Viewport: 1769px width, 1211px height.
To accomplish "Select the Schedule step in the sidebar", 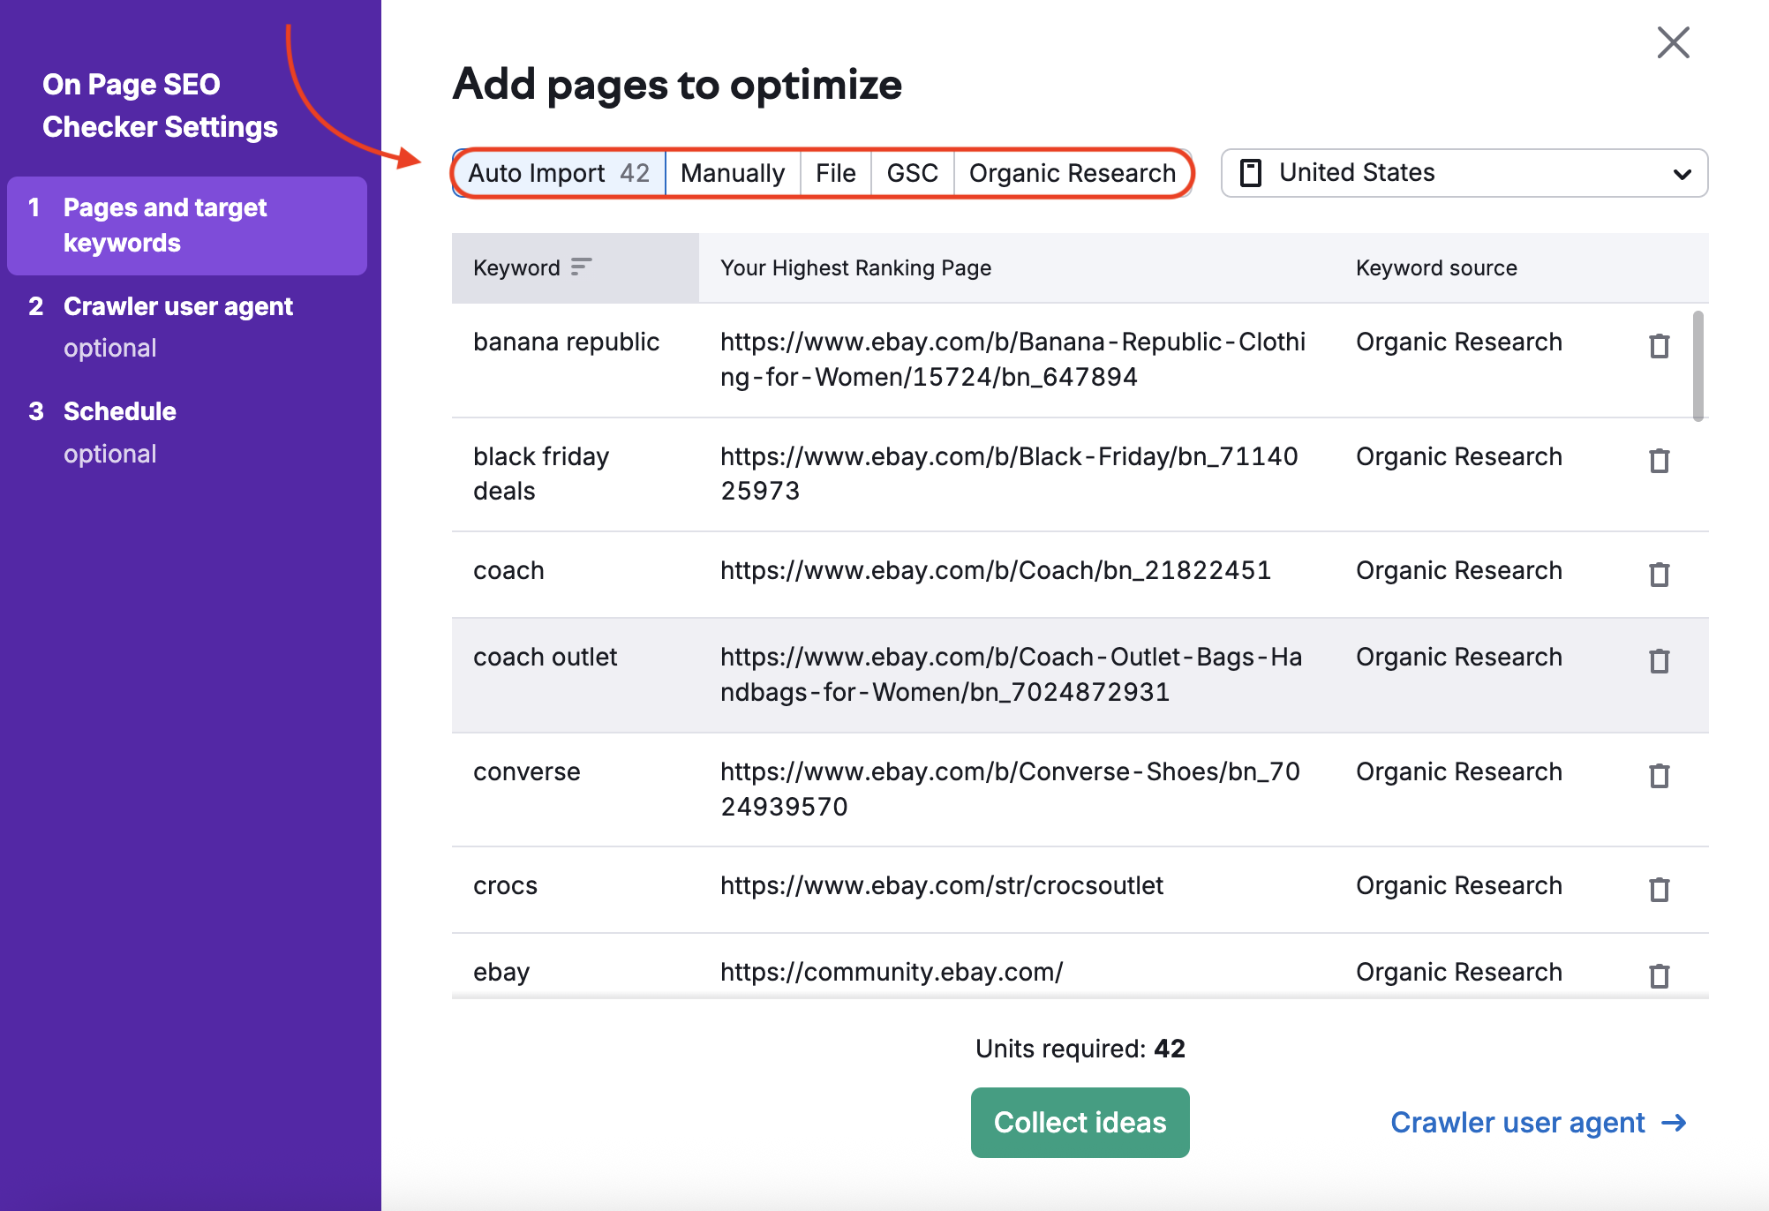I will (119, 410).
